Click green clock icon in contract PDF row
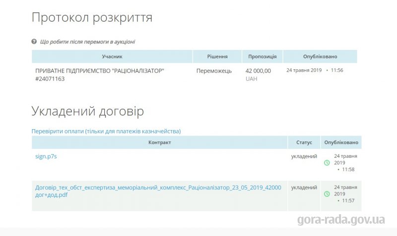The height and width of the screenshot is (236, 397). pyautogui.click(x=327, y=194)
